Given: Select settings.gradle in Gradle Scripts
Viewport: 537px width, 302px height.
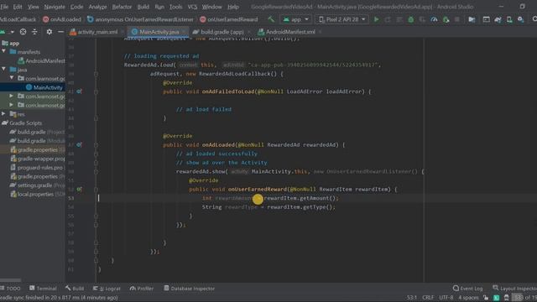Looking at the screenshot, I should pos(37,185).
